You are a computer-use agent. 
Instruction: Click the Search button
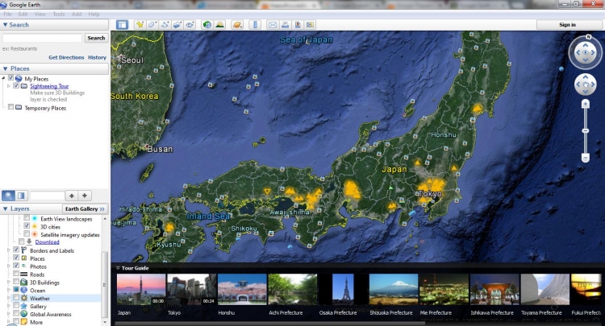point(96,38)
